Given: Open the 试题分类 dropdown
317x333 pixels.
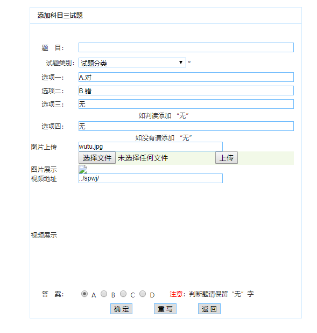Looking at the screenshot, I should (x=132, y=63).
